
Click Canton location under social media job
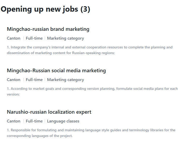[13, 80]
